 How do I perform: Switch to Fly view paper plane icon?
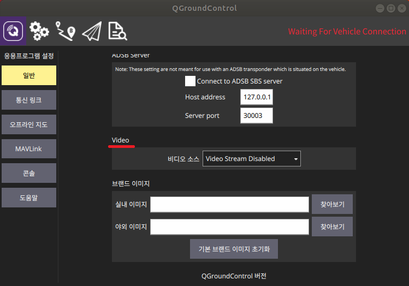[x=92, y=31]
